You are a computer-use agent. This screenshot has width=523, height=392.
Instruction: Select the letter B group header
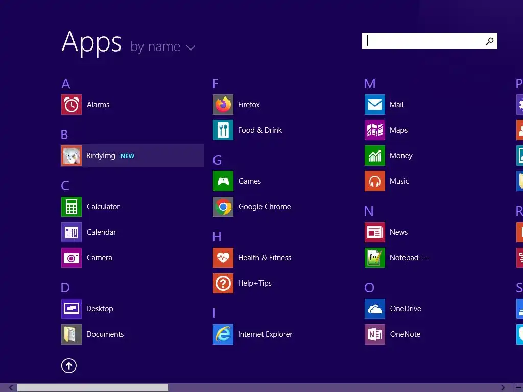click(64, 135)
